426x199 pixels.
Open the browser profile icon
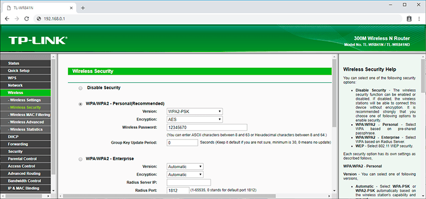coord(409,19)
